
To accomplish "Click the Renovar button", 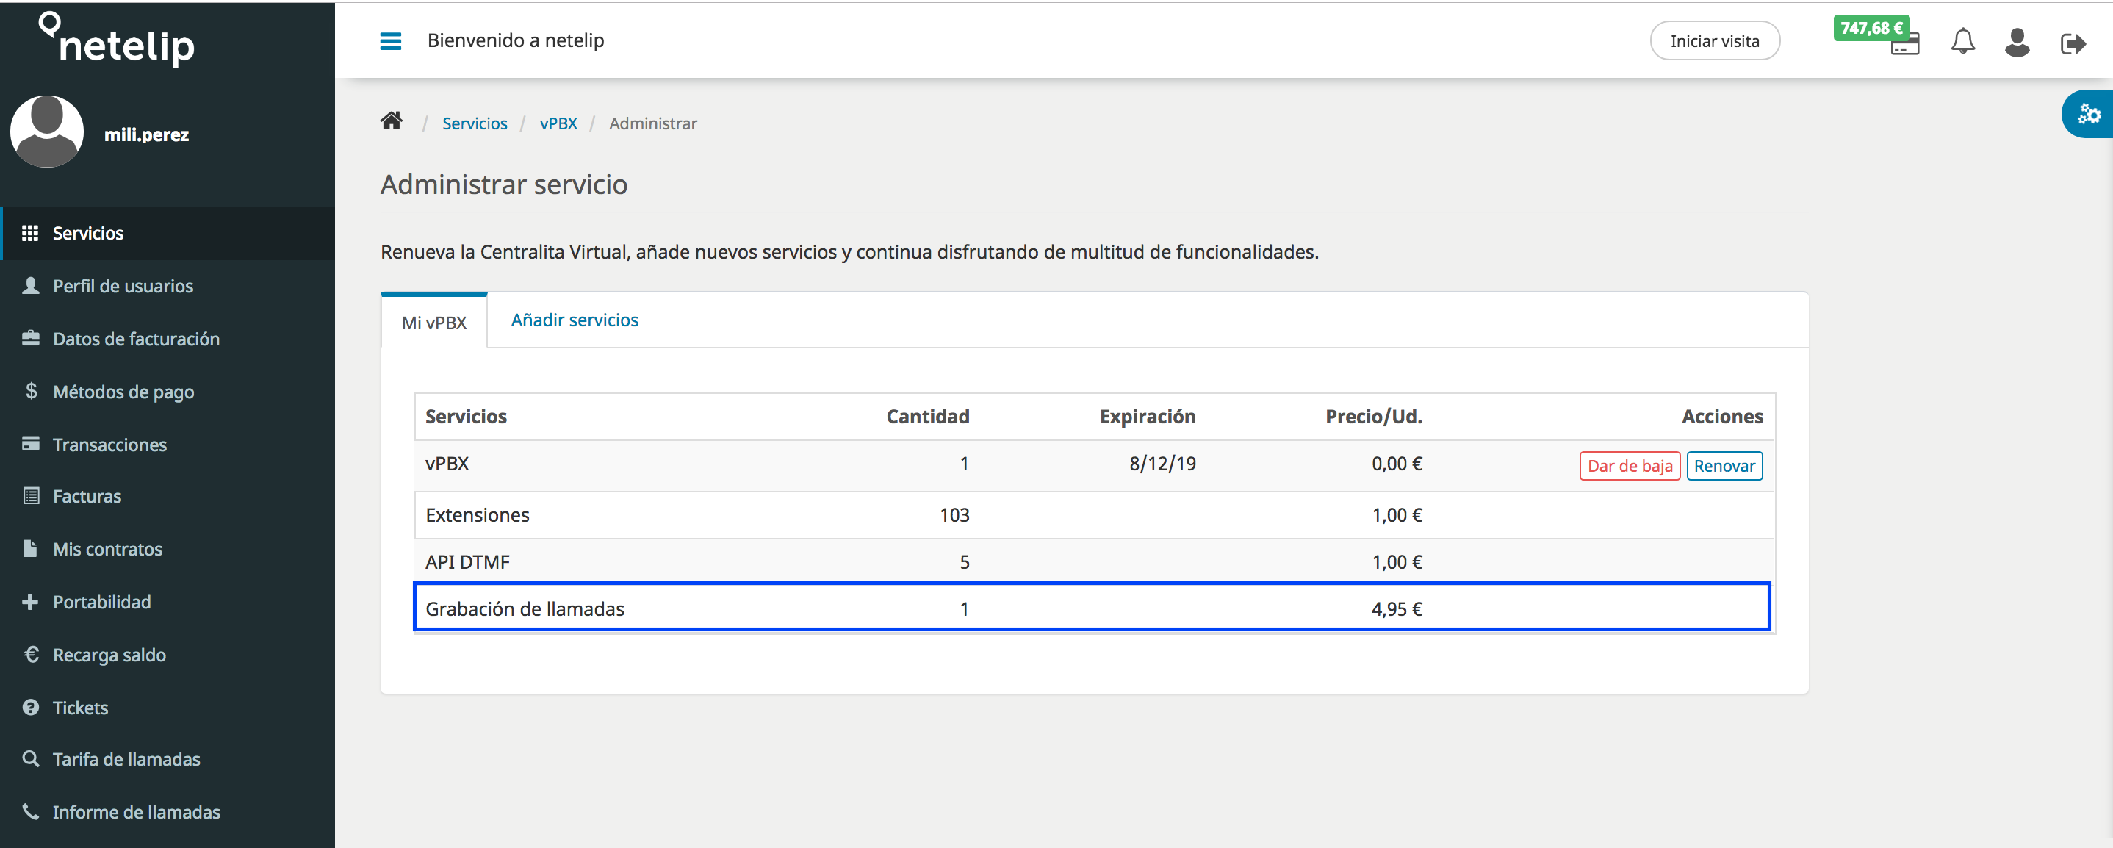I will (1724, 466).
